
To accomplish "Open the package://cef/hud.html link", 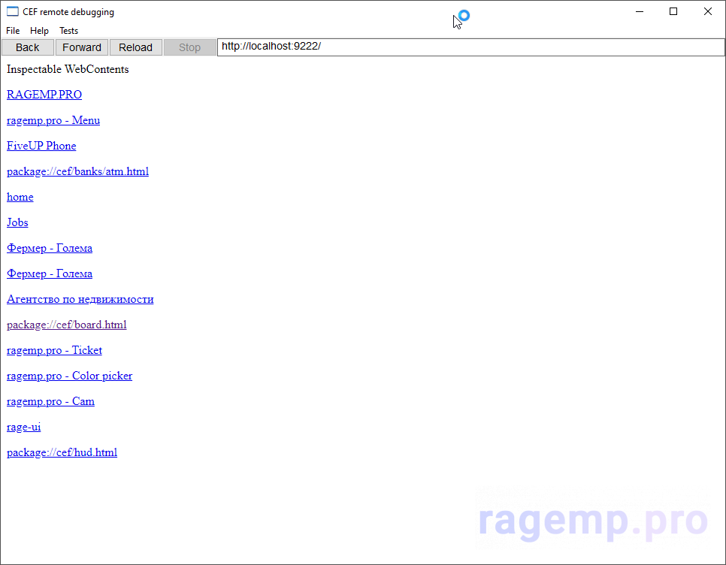I will [x=62, y=452].
